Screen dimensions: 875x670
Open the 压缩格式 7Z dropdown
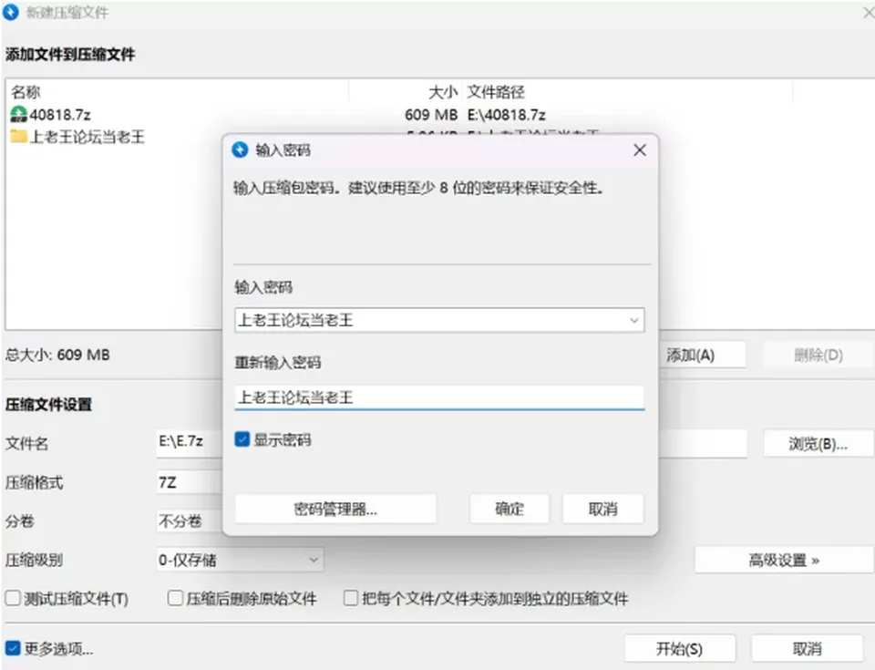coord(190,482)
